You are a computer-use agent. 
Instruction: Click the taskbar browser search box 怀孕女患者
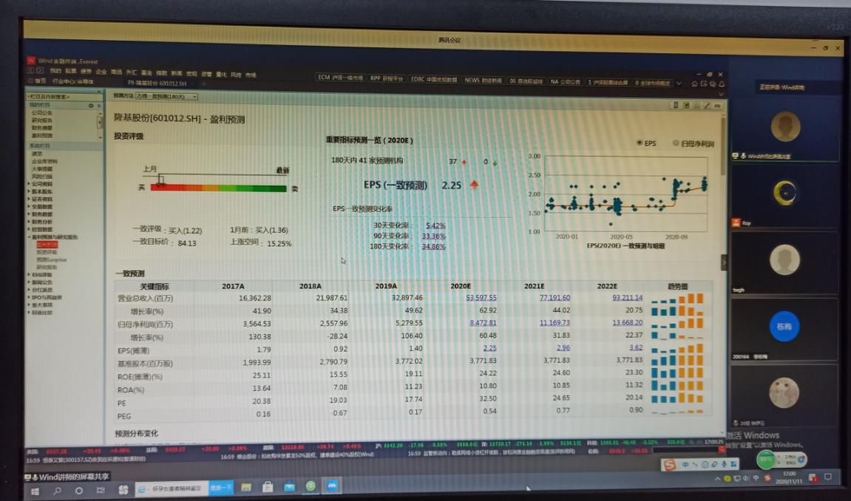[x=172, y=488]
